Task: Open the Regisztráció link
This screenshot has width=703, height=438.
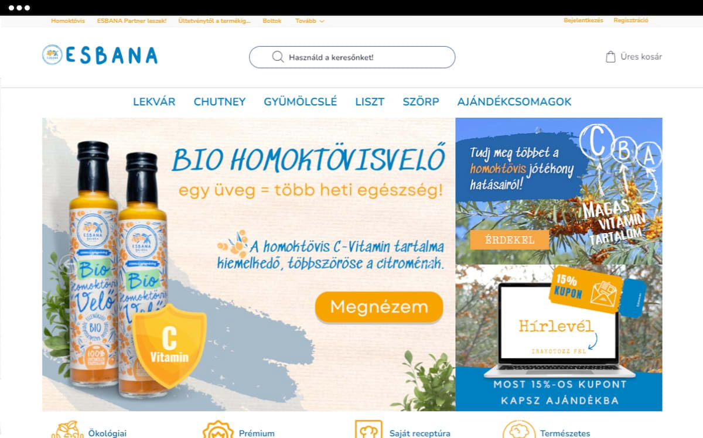Action: (x=631, y=20)
